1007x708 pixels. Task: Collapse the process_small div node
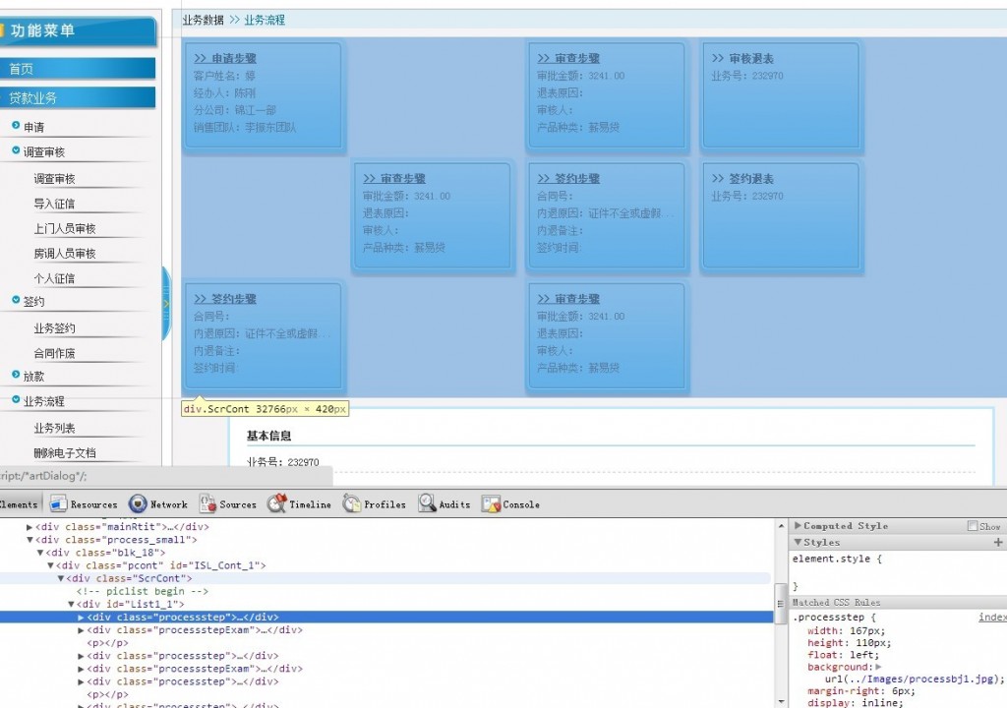pos(30,540)
